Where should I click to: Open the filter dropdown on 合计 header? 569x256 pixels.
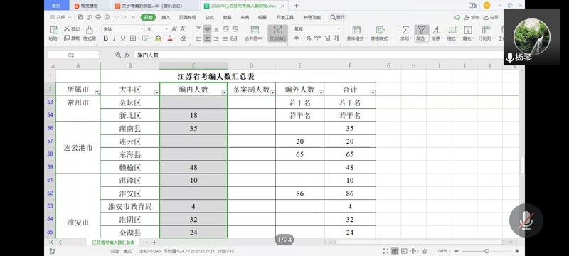[x=373, y=93]
